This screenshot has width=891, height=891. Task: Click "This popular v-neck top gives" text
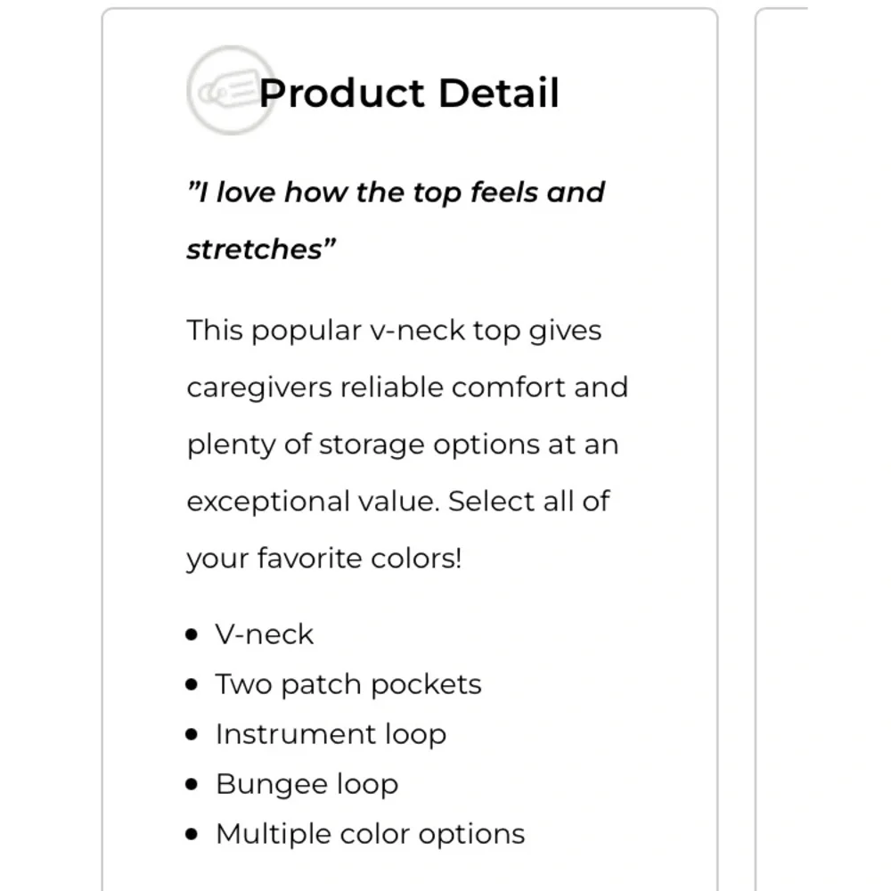tap(394, 331)
